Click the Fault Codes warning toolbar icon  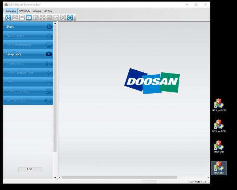coord(15,17)
